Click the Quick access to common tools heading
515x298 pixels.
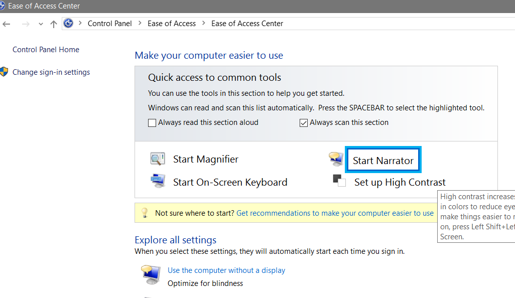tap(214, 77)
